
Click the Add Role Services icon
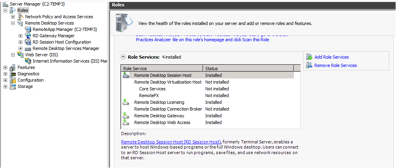tap(309, 57)
